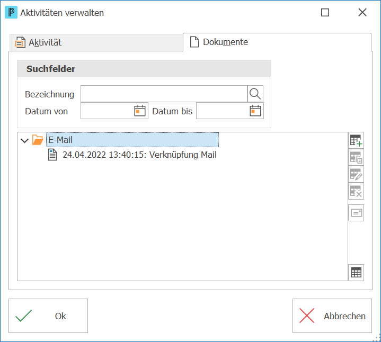Viewport: 381px width, 342px height.
Task: Click the app logo in title bar
Action: [x=11, y=12]
